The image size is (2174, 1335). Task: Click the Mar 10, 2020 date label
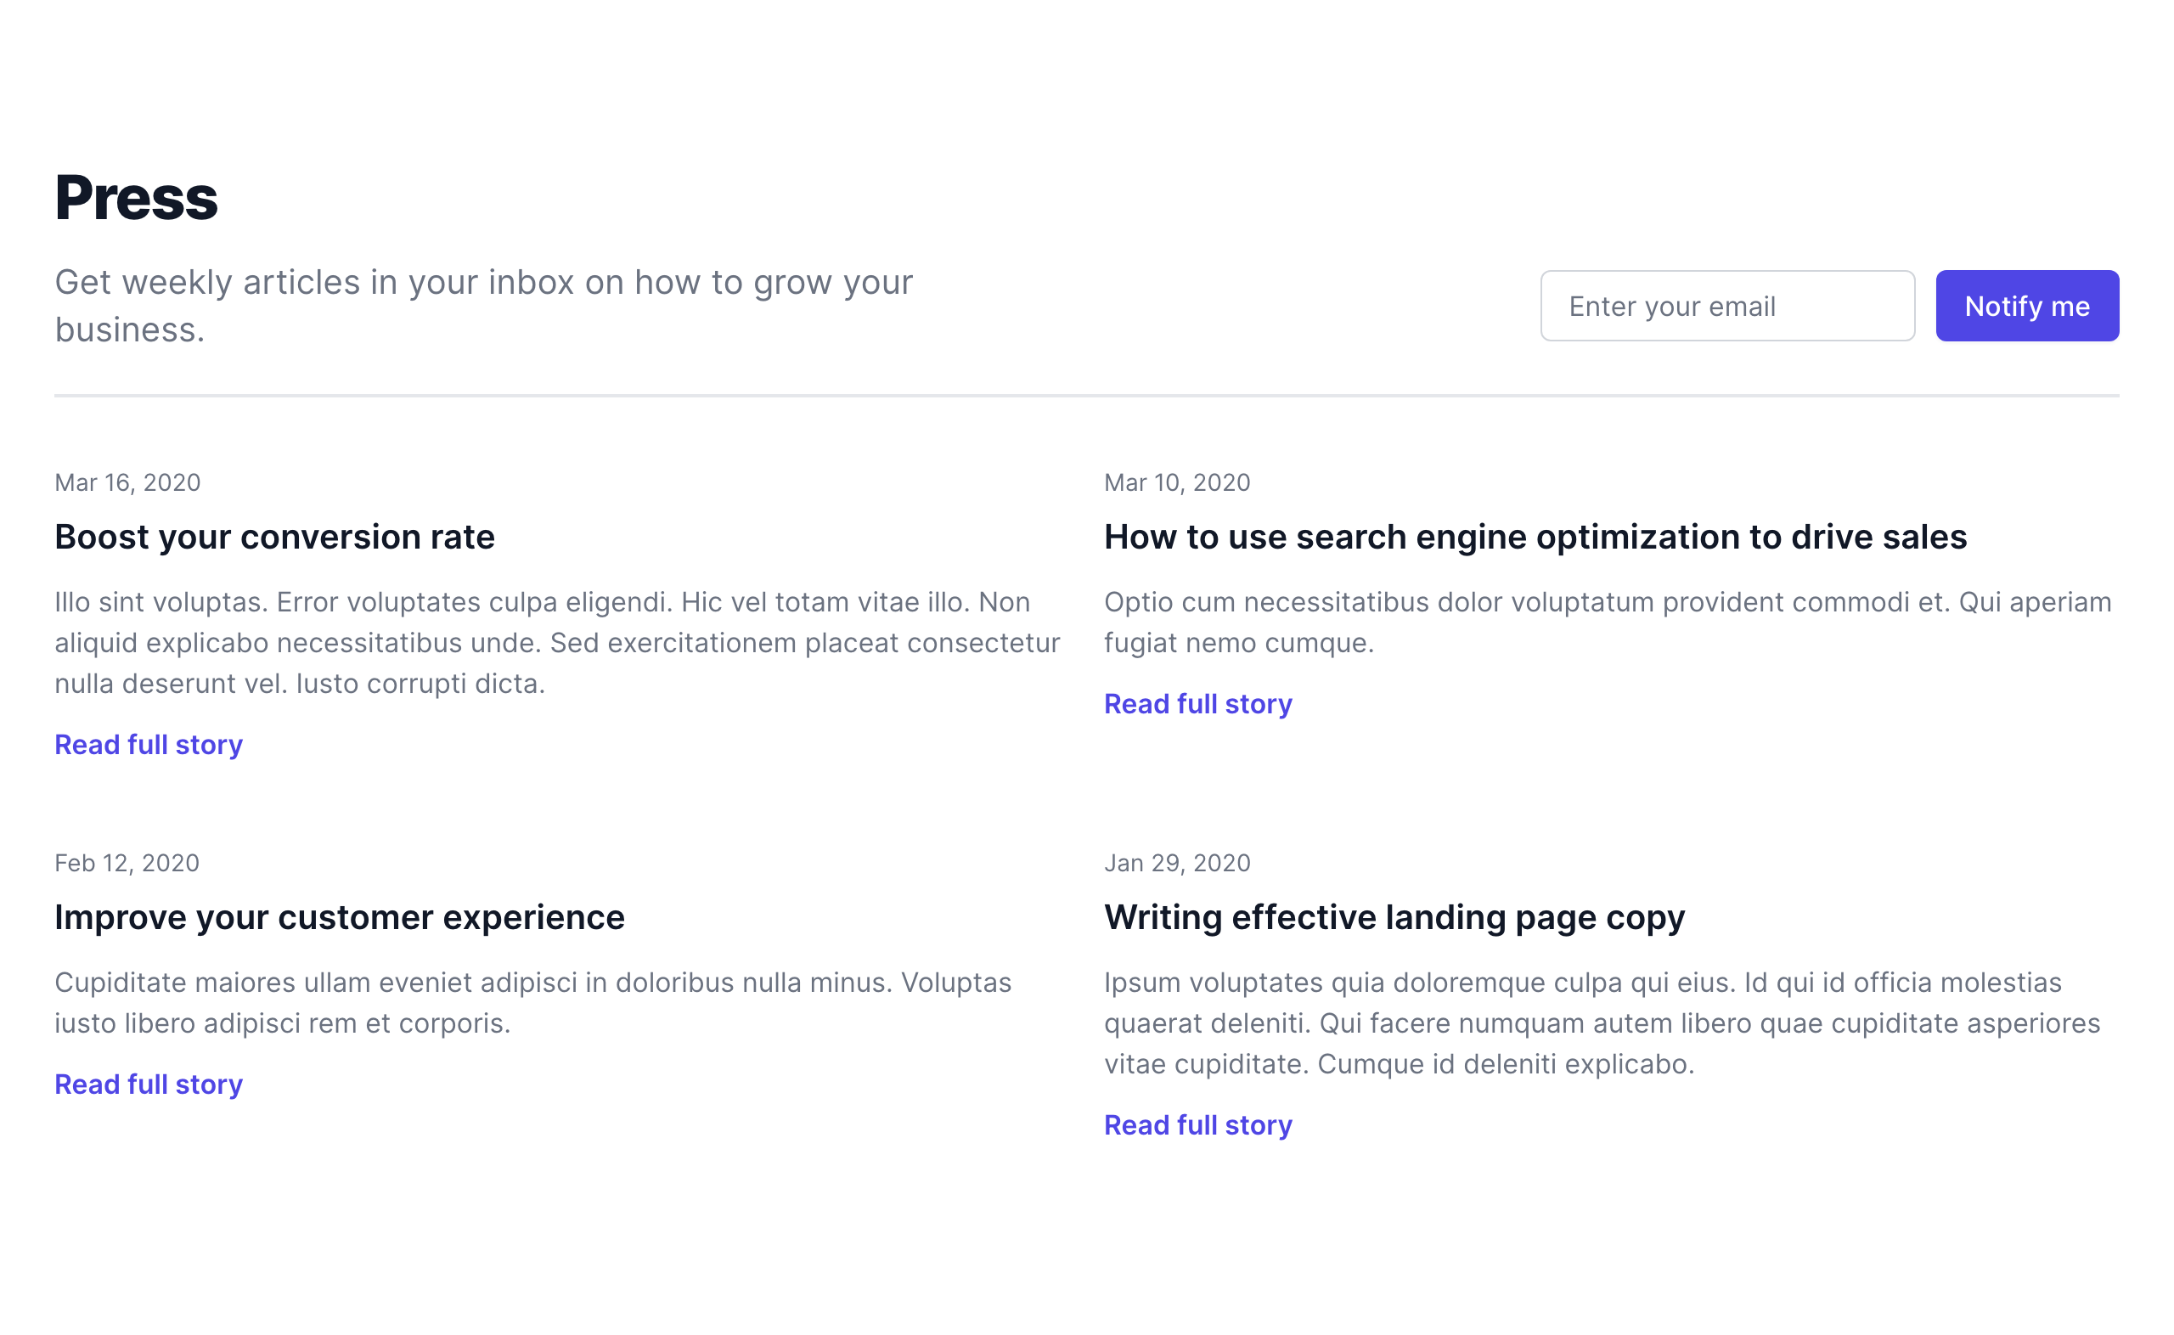1176,482
